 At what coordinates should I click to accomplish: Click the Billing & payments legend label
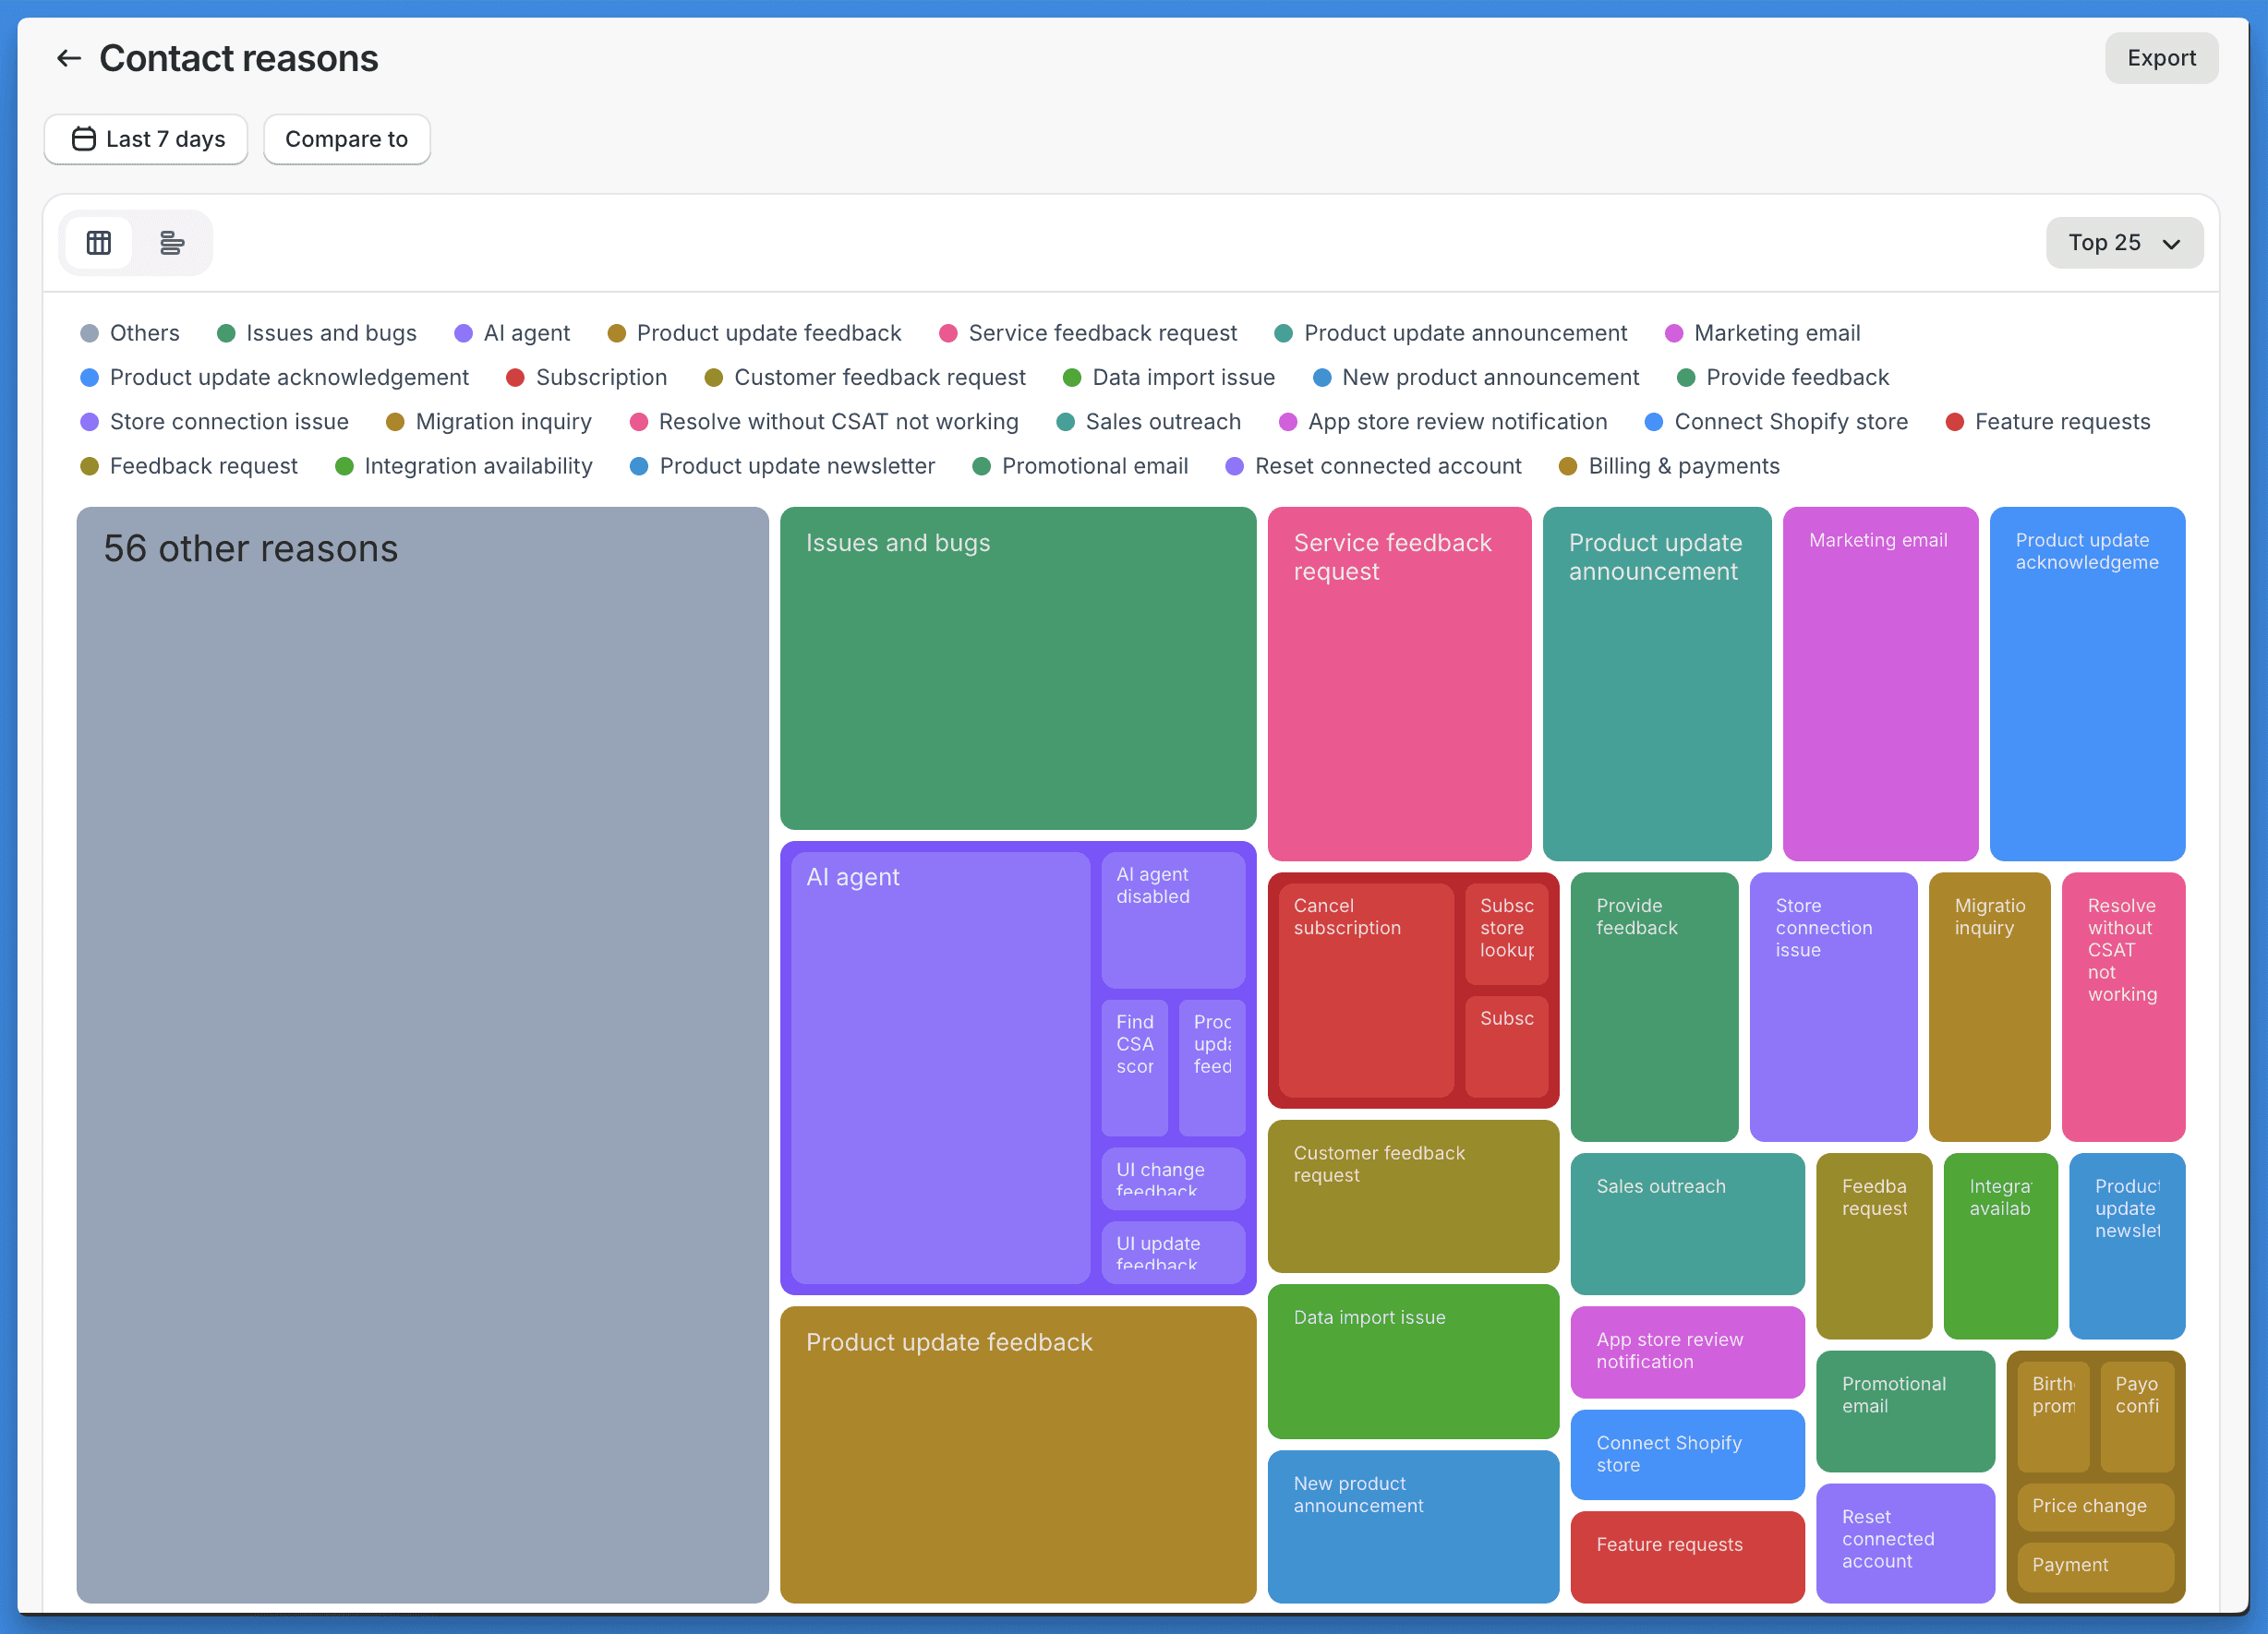point(1683,467)
